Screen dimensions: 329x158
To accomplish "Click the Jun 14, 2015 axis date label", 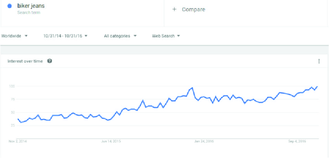I will click(x=111, y=141).
